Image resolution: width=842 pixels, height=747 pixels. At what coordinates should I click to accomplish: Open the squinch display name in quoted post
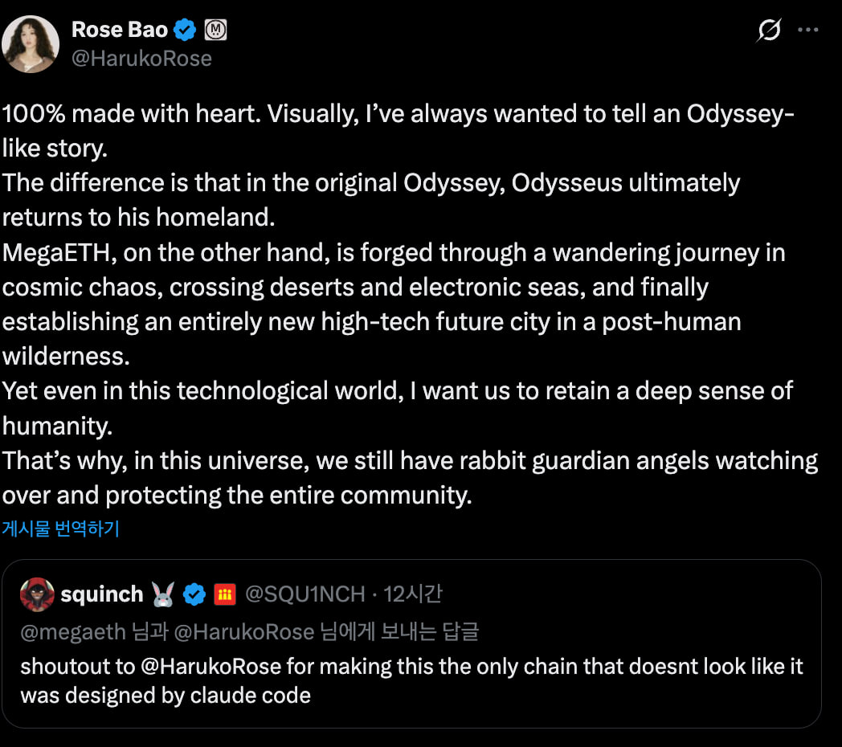point(102,594)
